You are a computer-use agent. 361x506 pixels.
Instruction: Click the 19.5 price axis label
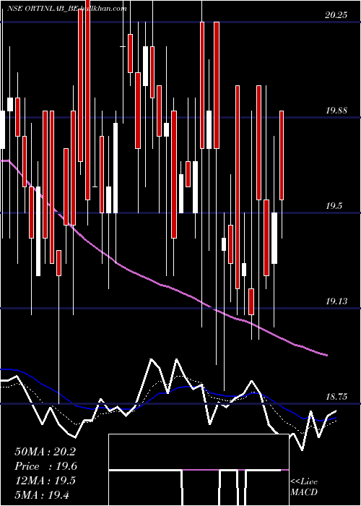334,206
